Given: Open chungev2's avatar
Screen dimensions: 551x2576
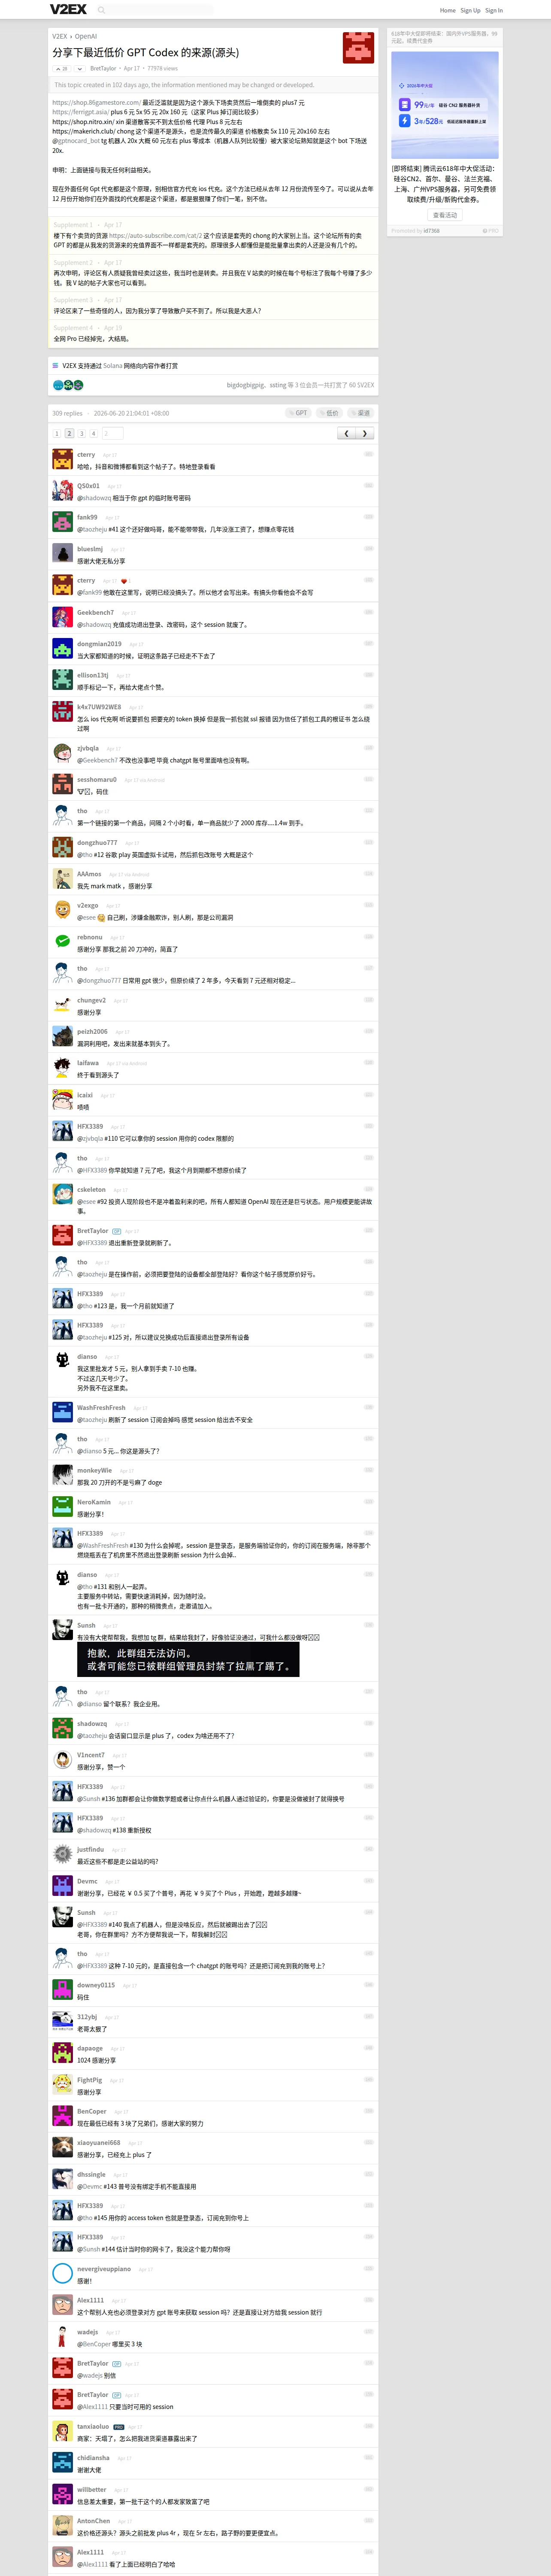Looking at the screenshot, I should point(62,1004).
